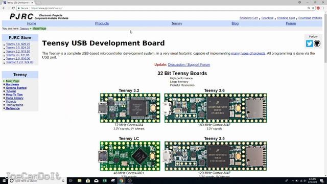Open How-To Tips in the Teensy sidebar
This screenshot has width=327, height=184.
coord(14,95)
